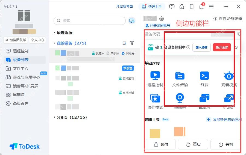Open 屏幕墙 in the sidebar
The height and width of the screenshot is (155, 246).
(25, 95)
